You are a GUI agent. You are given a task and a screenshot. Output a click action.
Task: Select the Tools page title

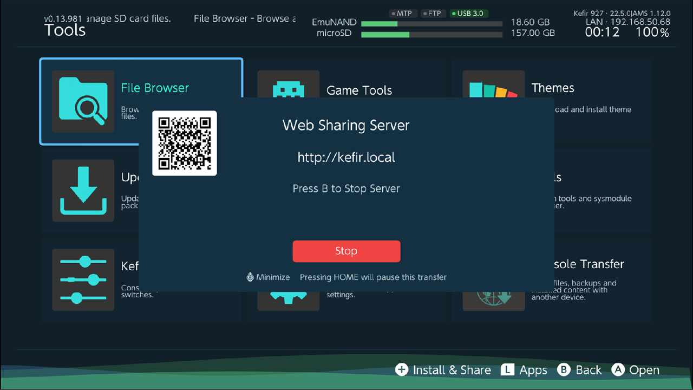click(x=64, y=30)
